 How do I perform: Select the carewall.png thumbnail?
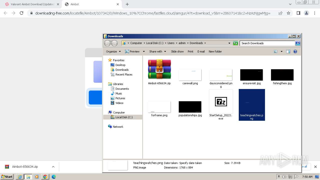coord(190,75)
